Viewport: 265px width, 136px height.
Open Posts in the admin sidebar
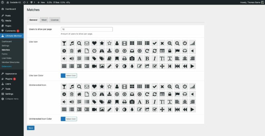[12, 16]
